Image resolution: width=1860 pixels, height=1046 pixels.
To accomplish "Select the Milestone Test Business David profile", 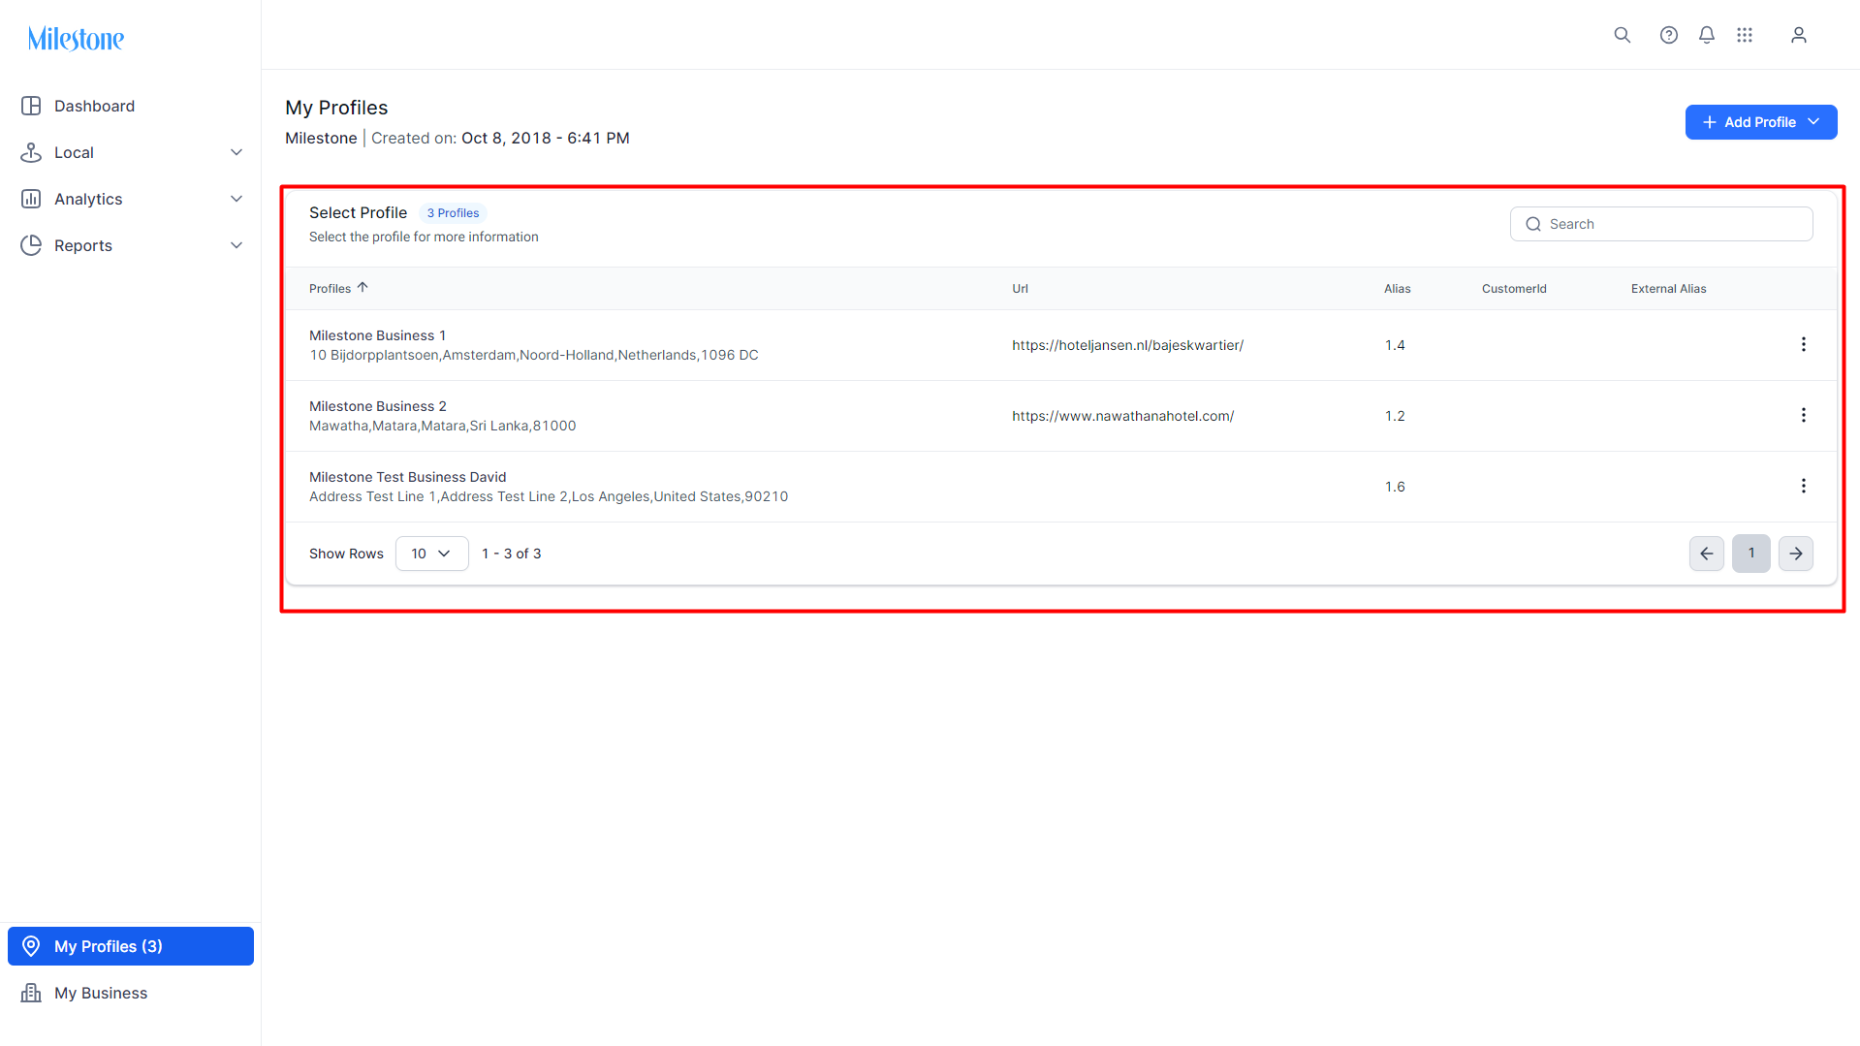I will (407, 477).
